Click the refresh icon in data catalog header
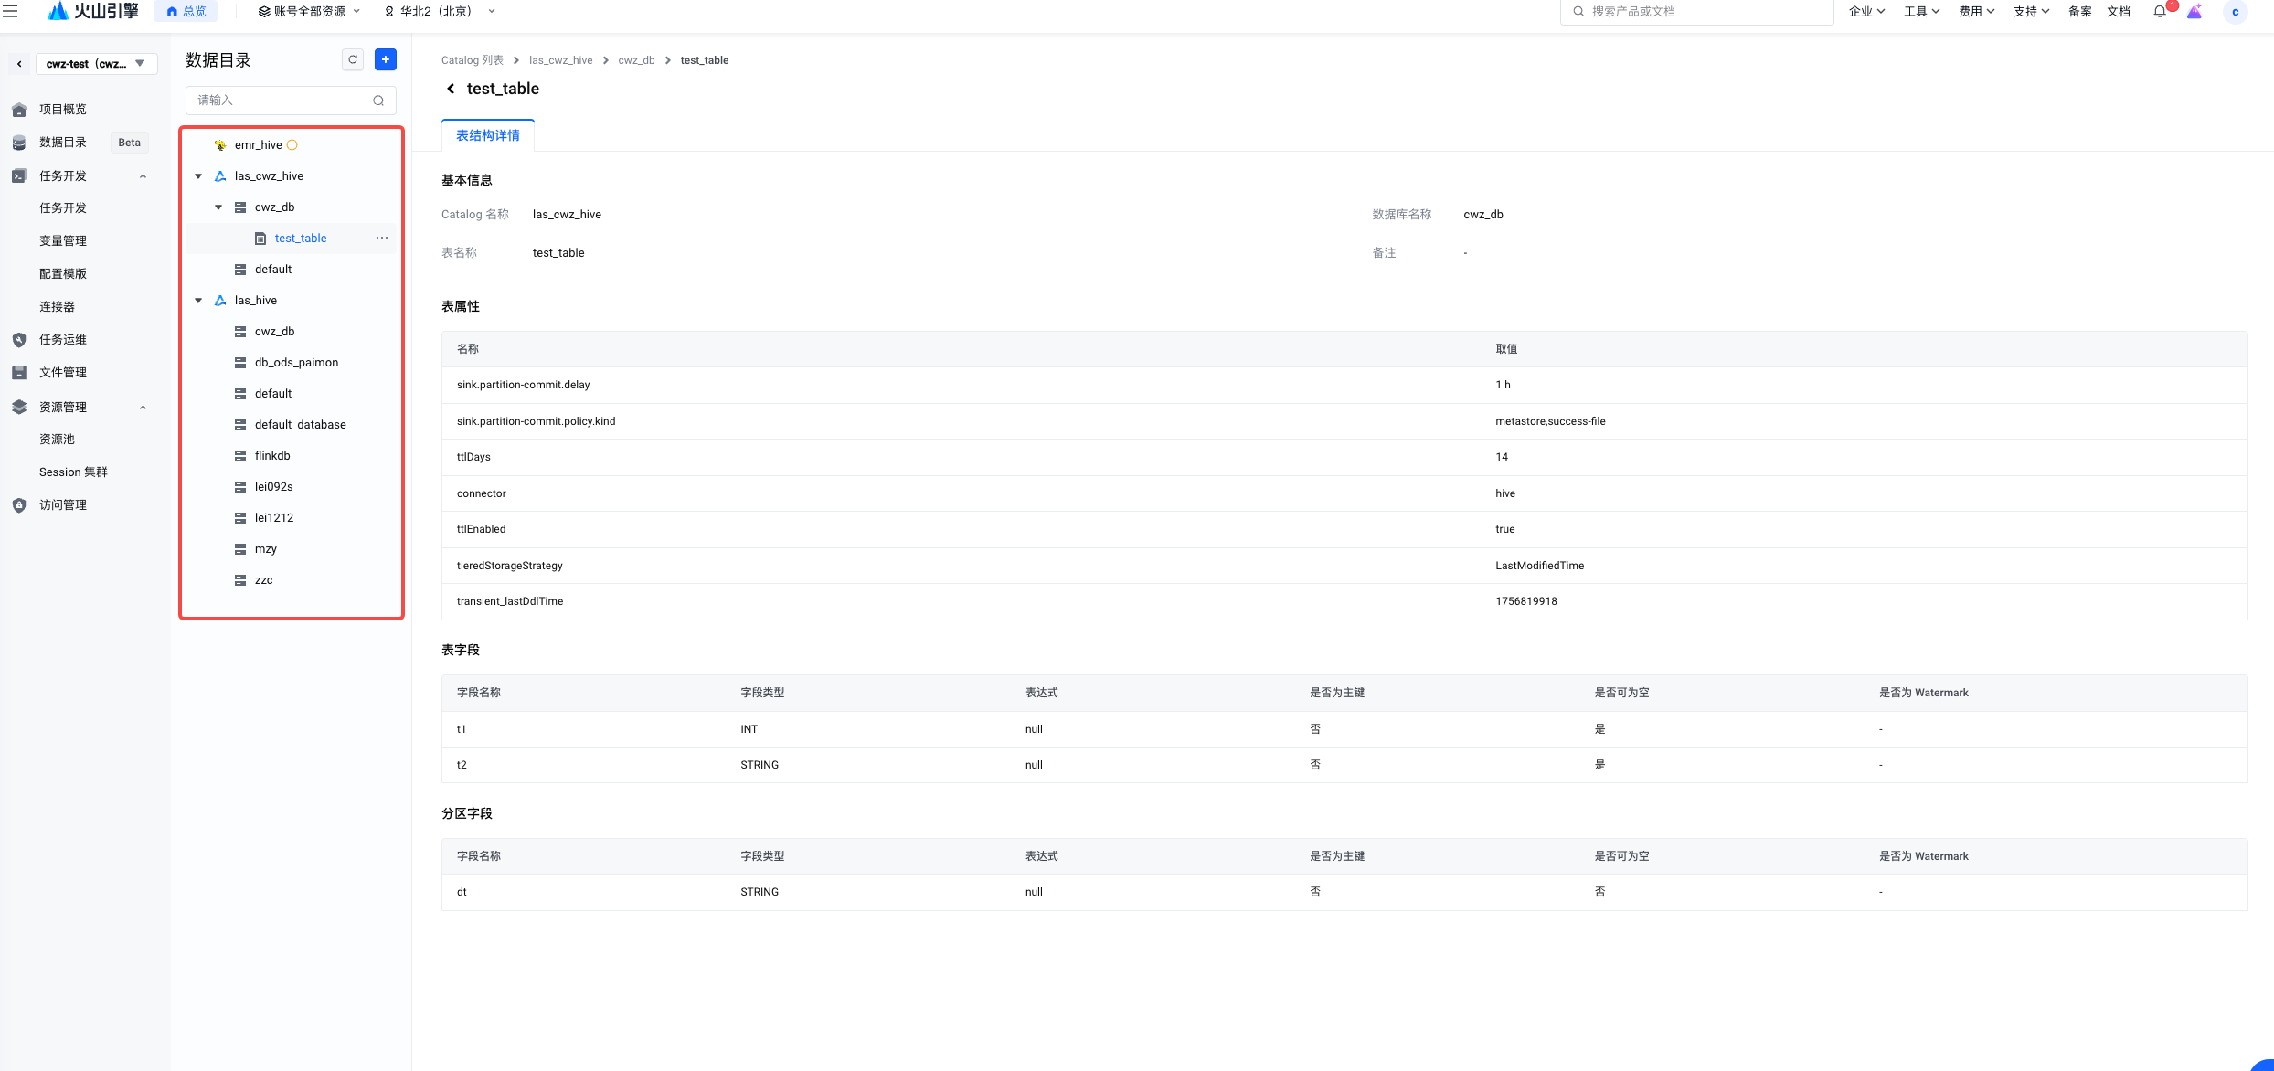 click(353, 59)
